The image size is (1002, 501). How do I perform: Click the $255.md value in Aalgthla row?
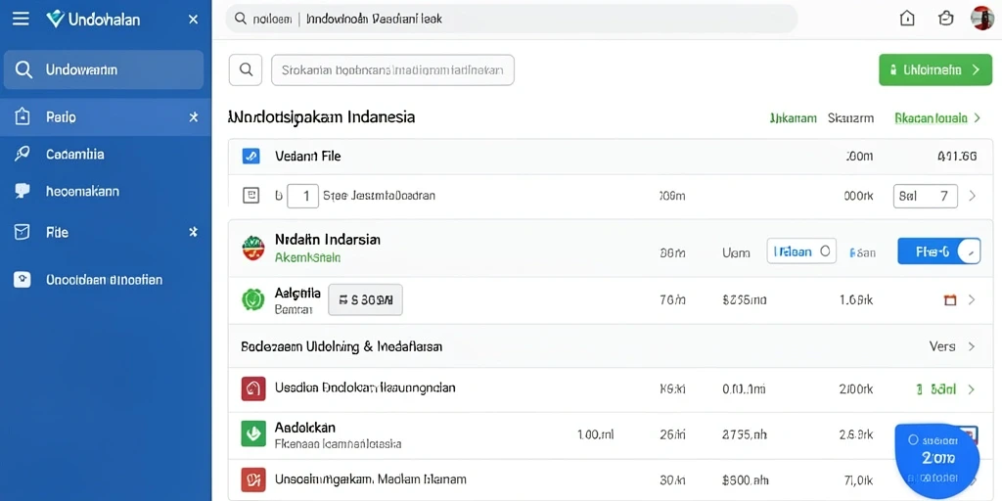pos(744,299)
